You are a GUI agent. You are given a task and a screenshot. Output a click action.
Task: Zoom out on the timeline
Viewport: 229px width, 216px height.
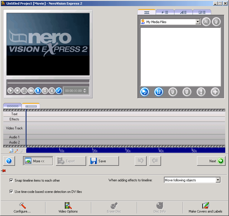coord(22,150)
